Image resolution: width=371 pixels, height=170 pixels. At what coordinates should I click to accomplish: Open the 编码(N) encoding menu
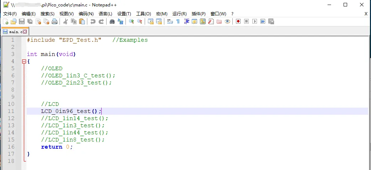point(86,14)
